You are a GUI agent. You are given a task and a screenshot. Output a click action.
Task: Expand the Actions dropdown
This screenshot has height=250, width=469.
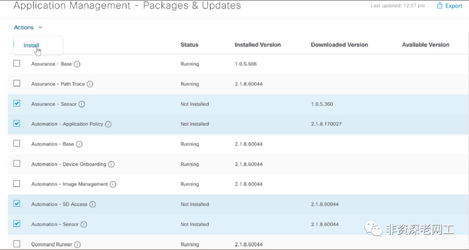point(24,27)
